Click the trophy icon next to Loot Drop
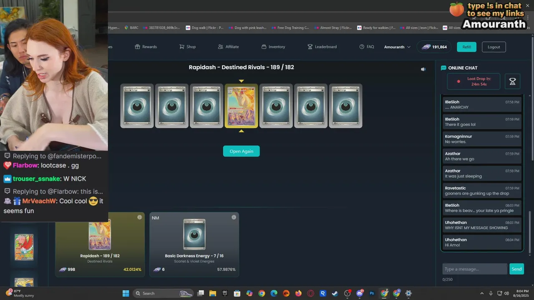The height and width of the screenshot is (300, 534). point(512,82)
